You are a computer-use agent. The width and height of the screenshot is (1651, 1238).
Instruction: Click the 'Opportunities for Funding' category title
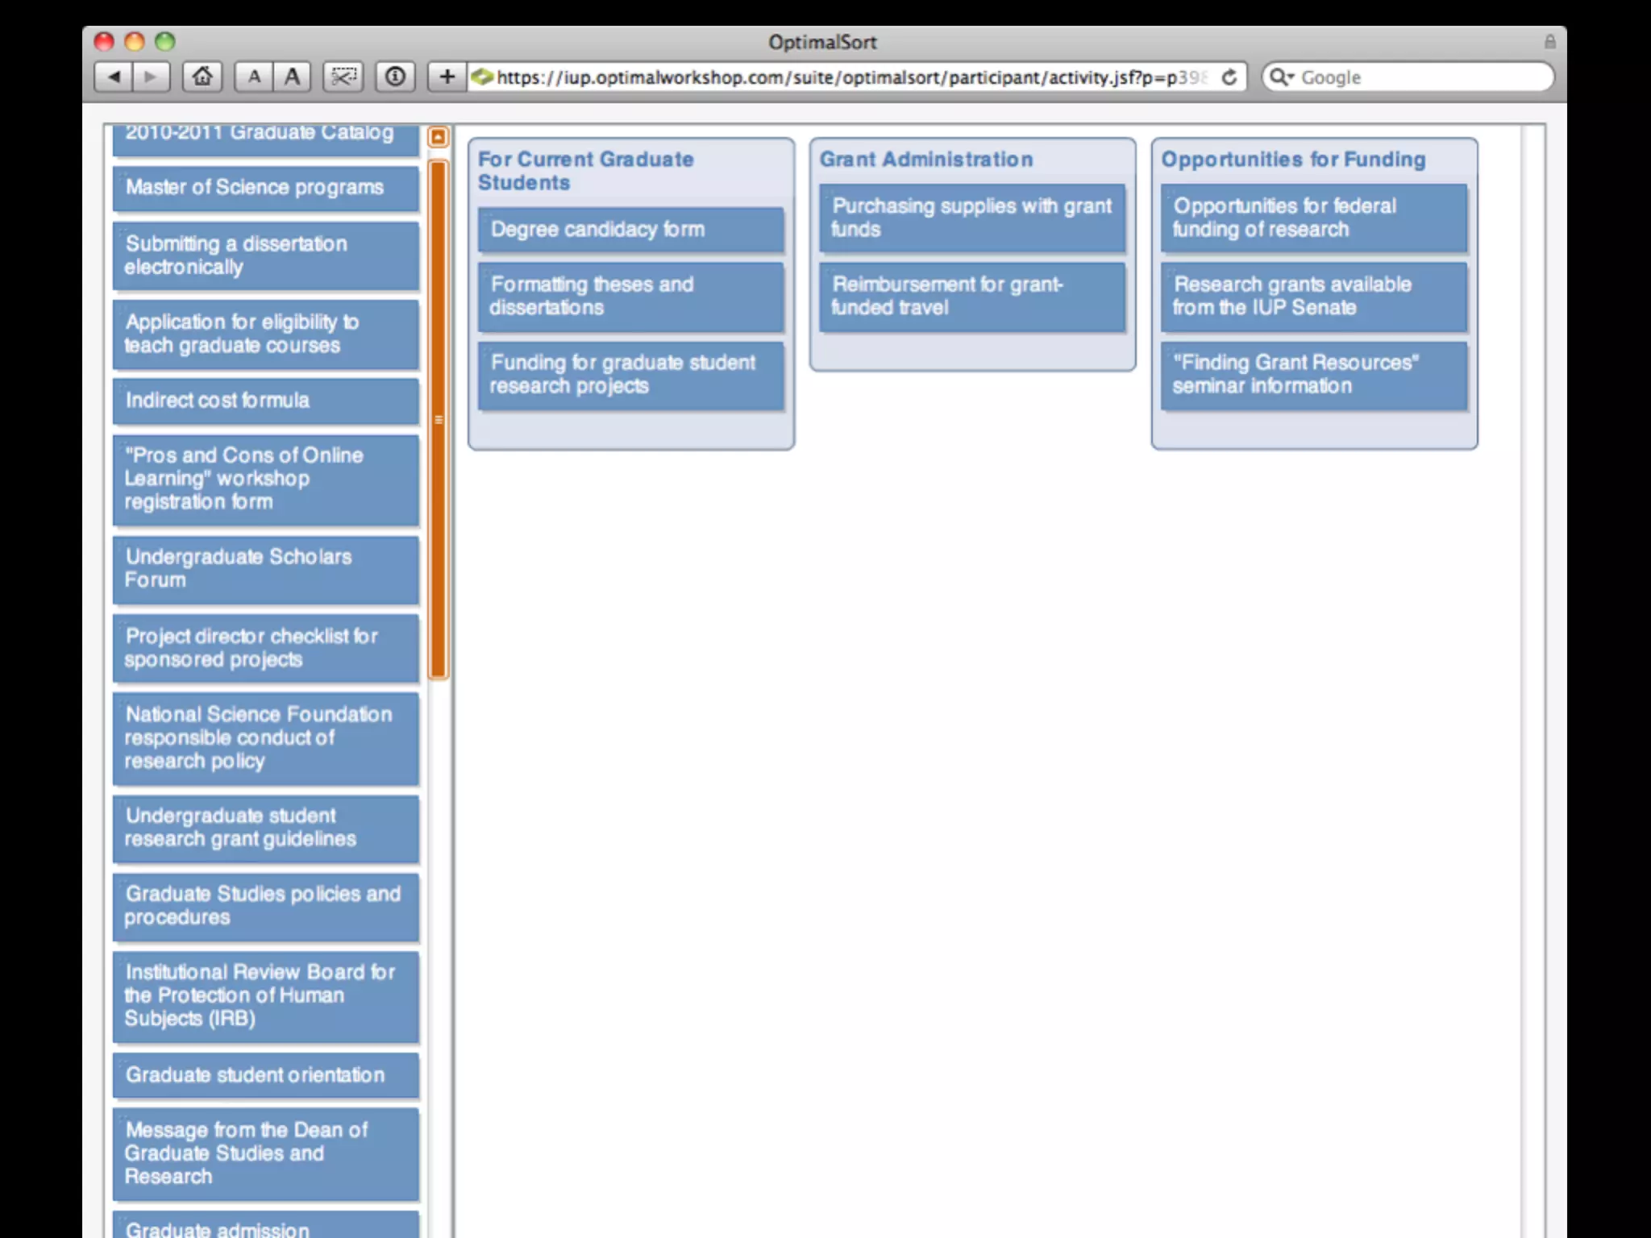click(1293, 160)
